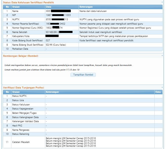The image size is (166, 149).
Task: Select 'Nama Bidang Studi Sertifikasi' label
Action: pos(28,45)
